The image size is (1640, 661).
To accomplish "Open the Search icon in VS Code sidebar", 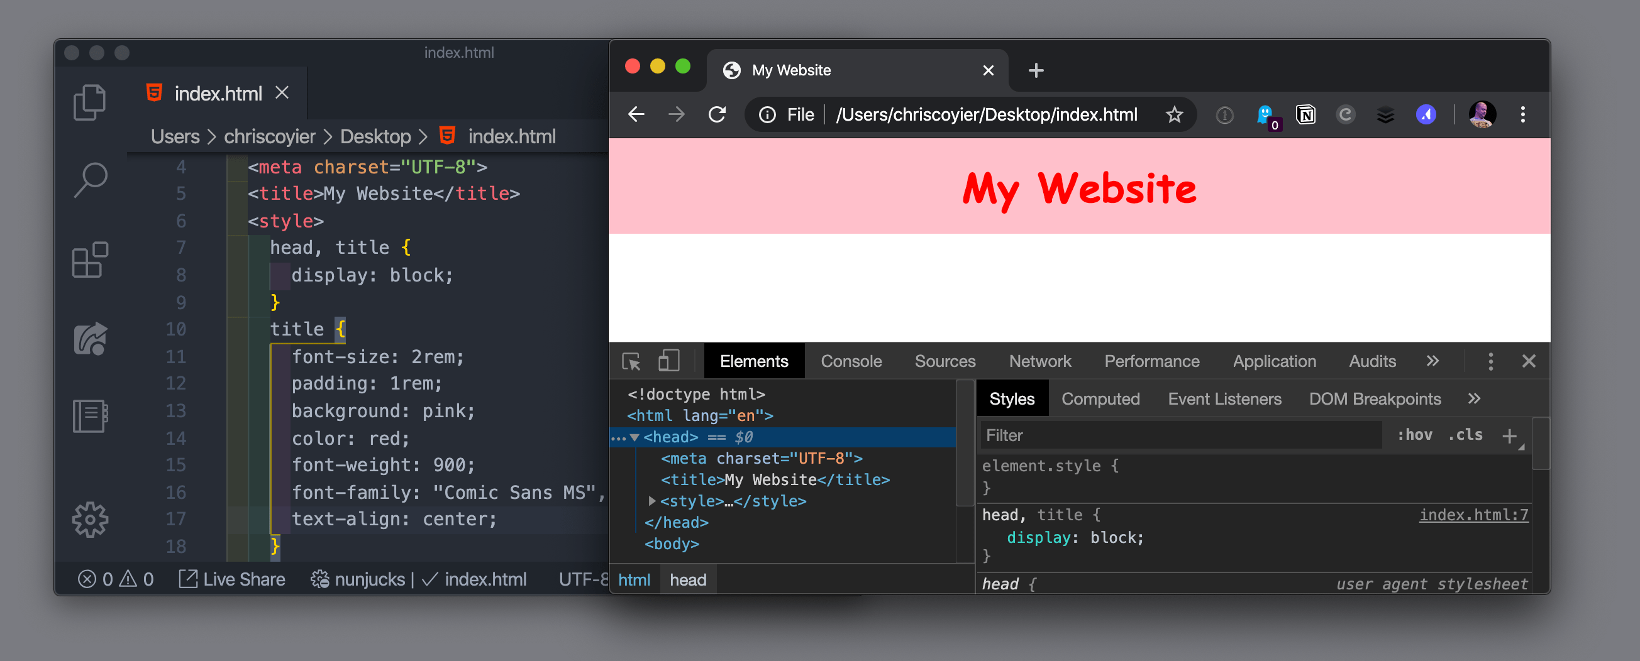I will coord(90,180).
